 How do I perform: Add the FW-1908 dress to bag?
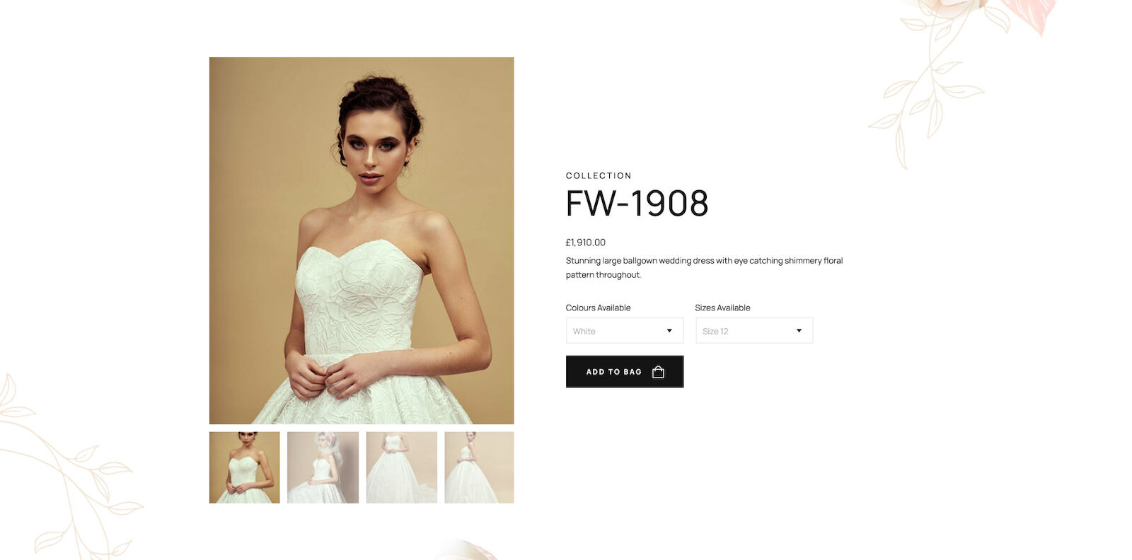pyautogui.click(x=625, y=372)
